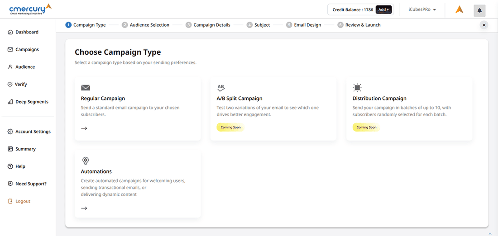This screenshot has height=236, width=498.
Task: Log out using the Logout link
Action: 23,201
